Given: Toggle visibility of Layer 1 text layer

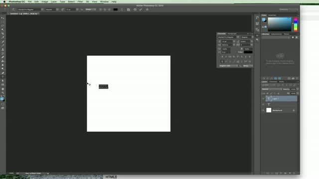Looking at the screenshot, I should pos(263,98).
